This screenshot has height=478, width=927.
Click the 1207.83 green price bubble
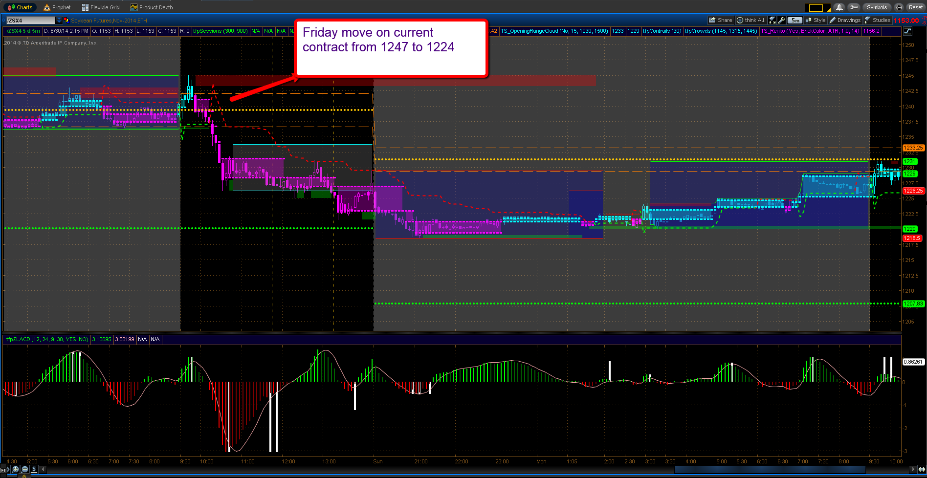[x=913, y=304]
